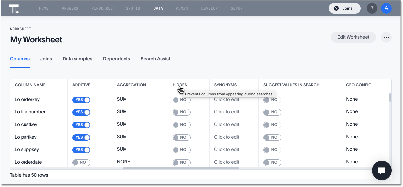Click the ThoughtSpot logo icon
The height and width of the screenshot is (187, 403).
tap(14, 8)
